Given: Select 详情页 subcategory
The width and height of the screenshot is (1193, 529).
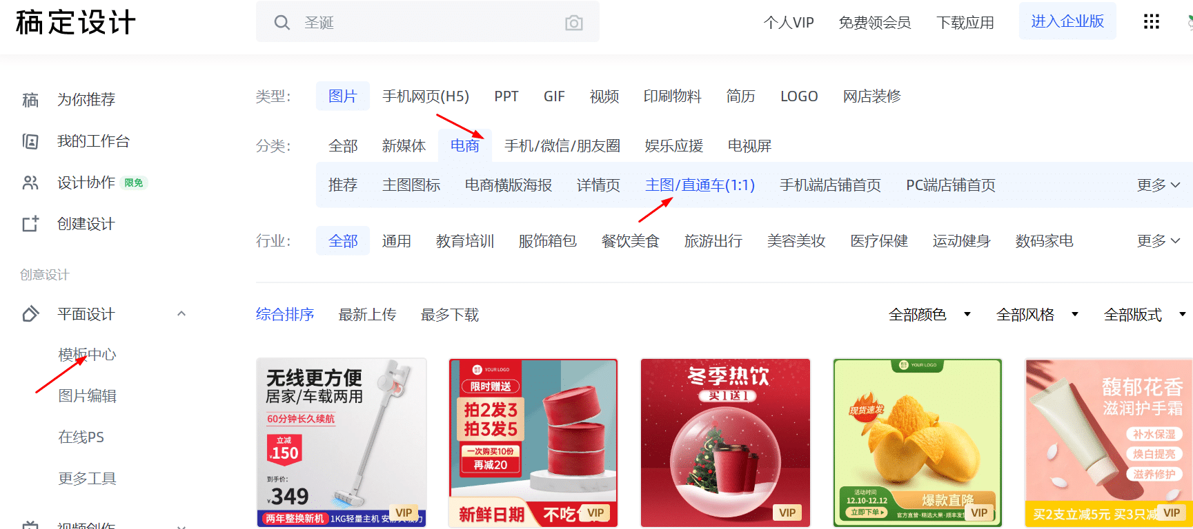Looking at the screenshot, I should pos(598,185).
